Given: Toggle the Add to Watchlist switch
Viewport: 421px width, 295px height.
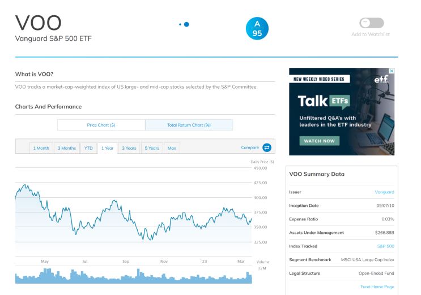Looking at the screenshot, I should coord(372,23).
